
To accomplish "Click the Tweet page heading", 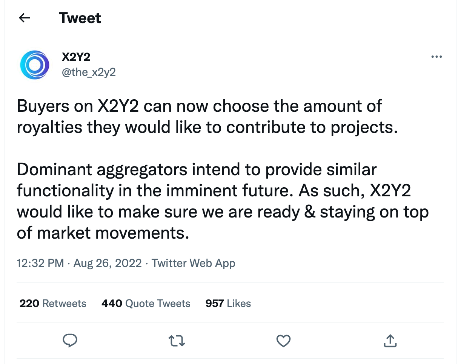I will [x=80, y=18].
